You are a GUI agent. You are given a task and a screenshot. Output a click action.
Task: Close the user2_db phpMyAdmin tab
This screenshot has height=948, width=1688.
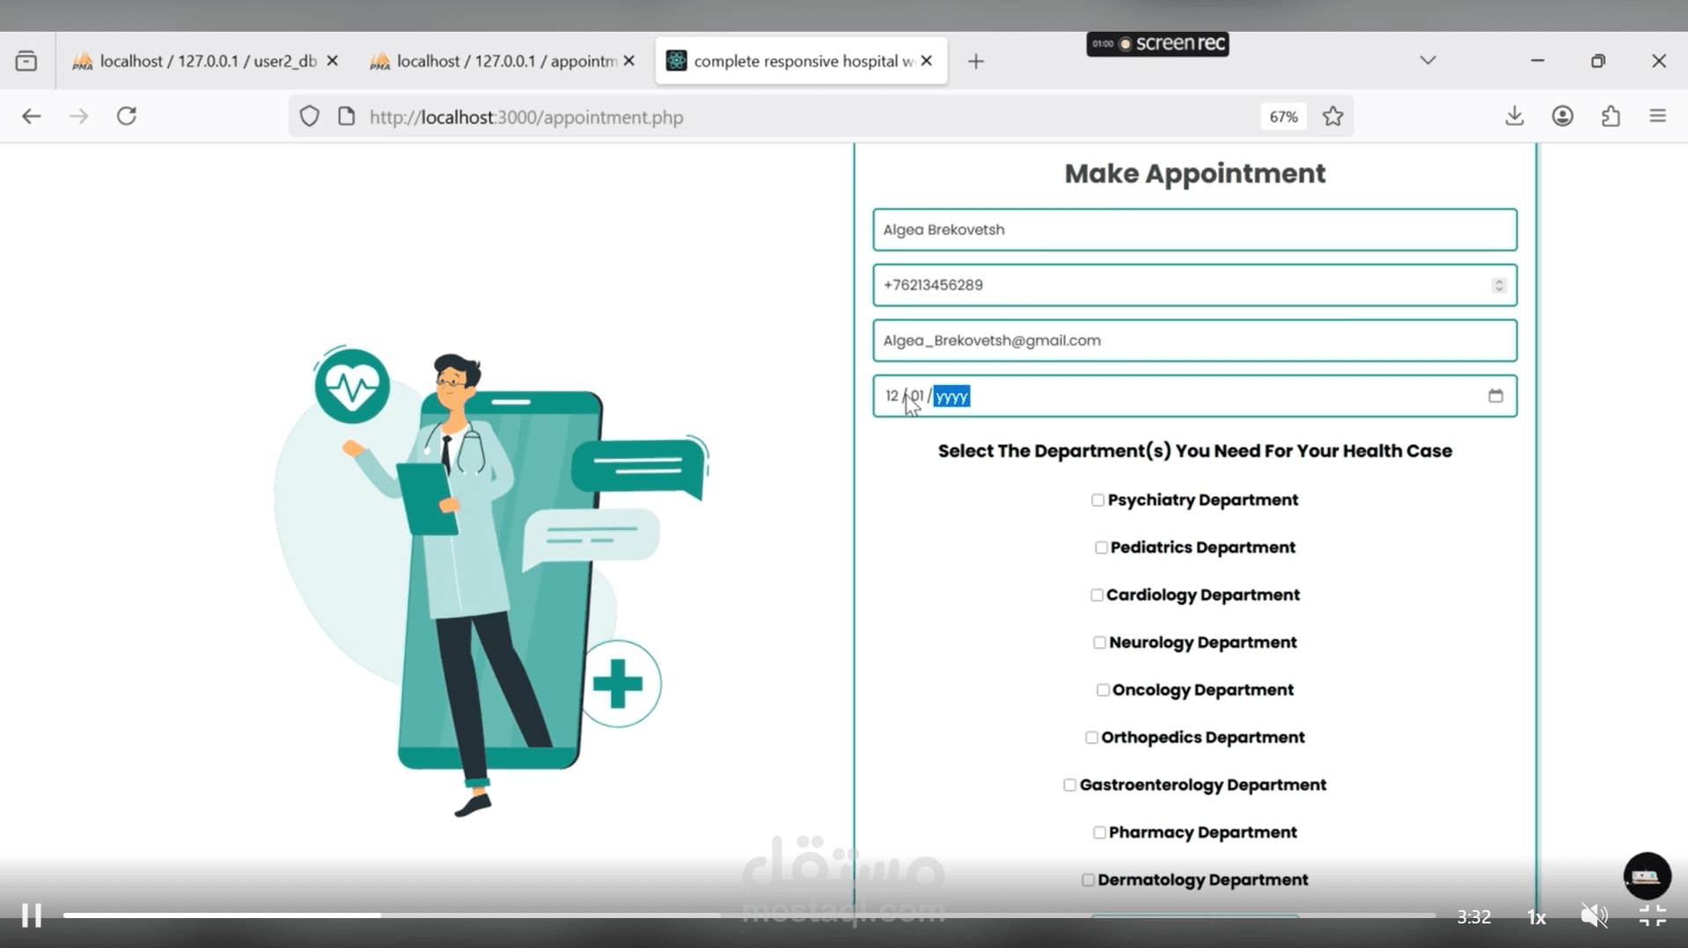(x=332, y=61)
